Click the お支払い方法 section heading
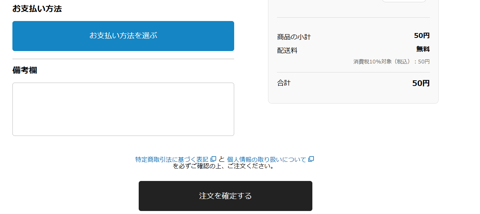Screen dimensions: 480x214 37,9
